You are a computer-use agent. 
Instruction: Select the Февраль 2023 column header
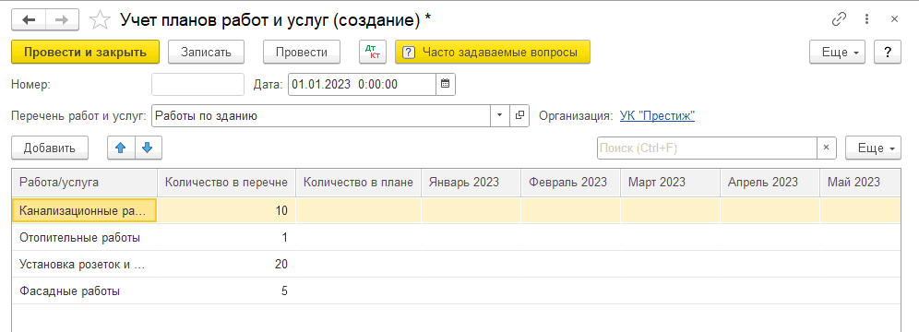click(x=570, y=182)
